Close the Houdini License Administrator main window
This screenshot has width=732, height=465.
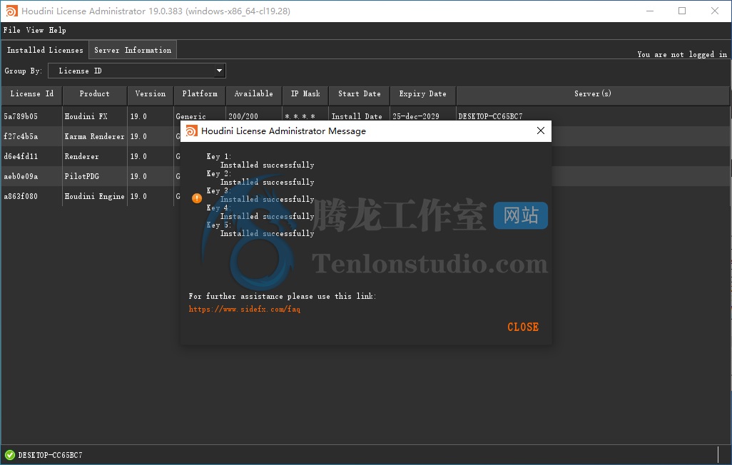pyautogui.click(x=715, y=11)
